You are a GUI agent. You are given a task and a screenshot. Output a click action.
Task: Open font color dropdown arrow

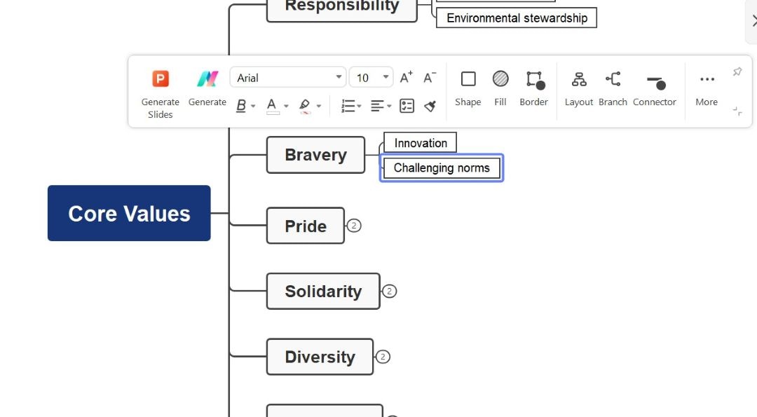click(286, 107)
